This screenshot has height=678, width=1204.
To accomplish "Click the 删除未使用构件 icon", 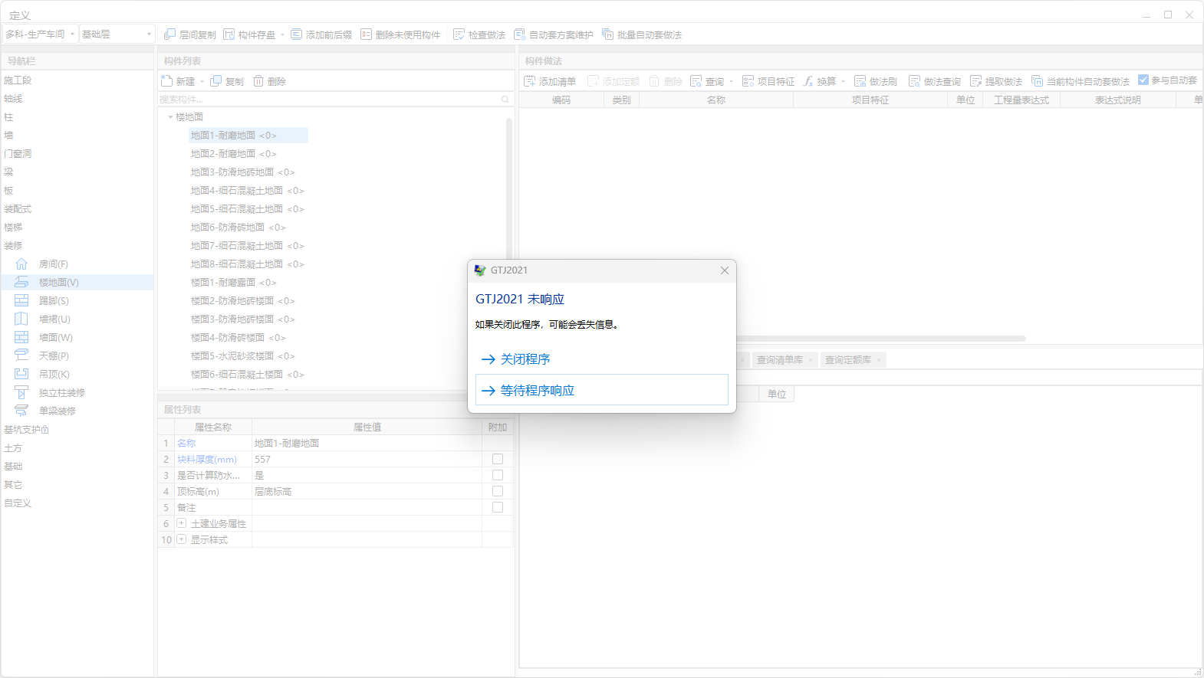I will coord(367,34).
